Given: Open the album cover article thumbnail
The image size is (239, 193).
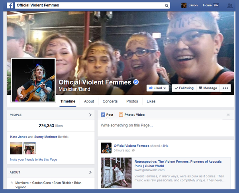Looking at the screenshot, I should click(x=116, y=173).
